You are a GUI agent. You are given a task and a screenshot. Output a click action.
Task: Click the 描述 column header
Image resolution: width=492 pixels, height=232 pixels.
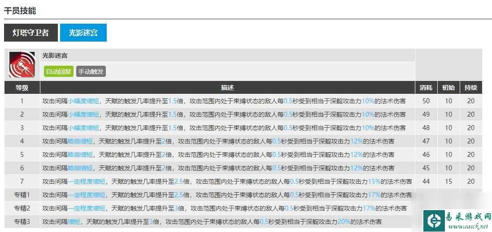227,88
